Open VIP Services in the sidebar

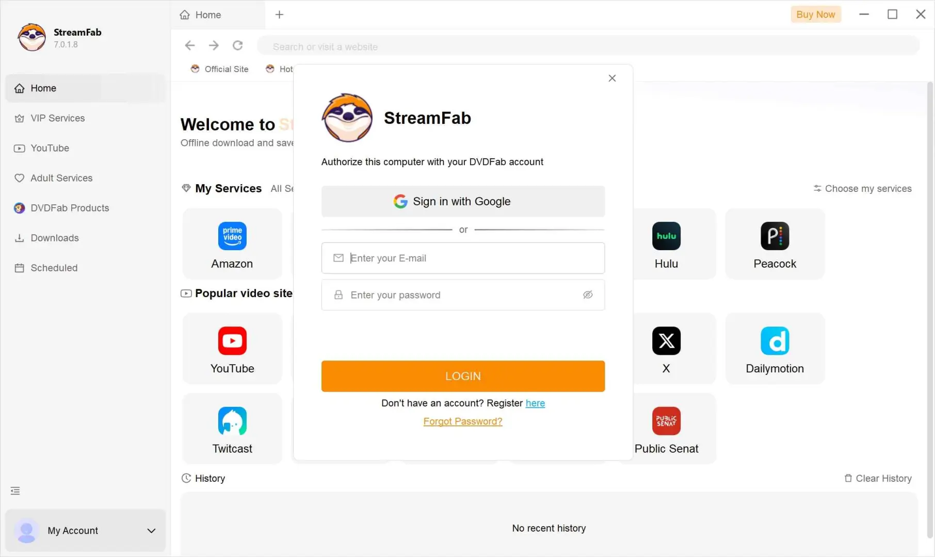point(86,118)
